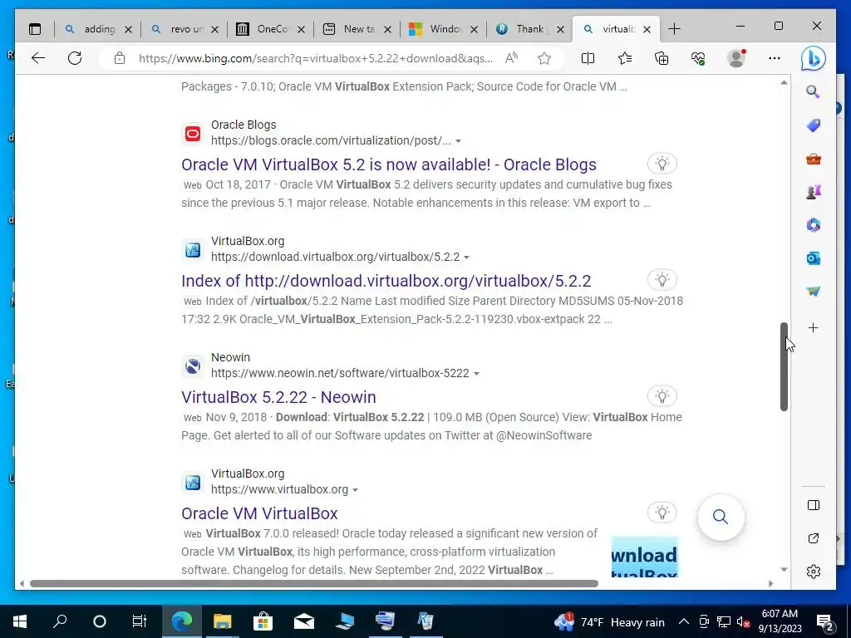Open the Read aloud icon
Image resolution: width=851 pixels, height=638 pixels.
coord(511,58)
